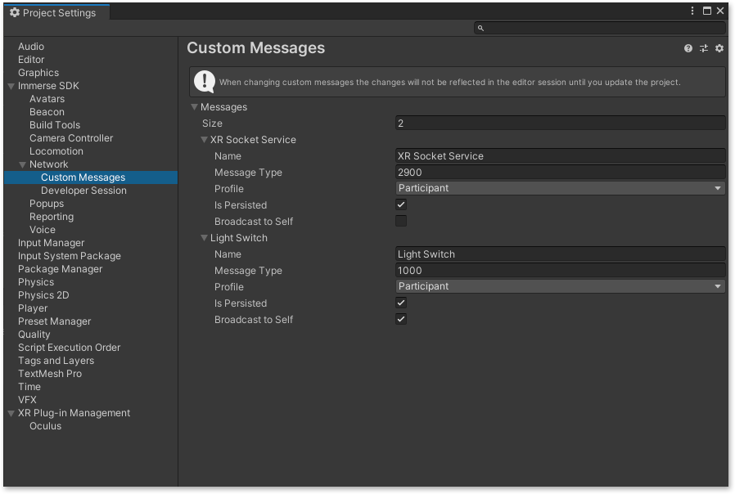Image resolution: width=735 pixels, height=494 pixels.
Task: Open Graphics settings
Action: [38, 73]
